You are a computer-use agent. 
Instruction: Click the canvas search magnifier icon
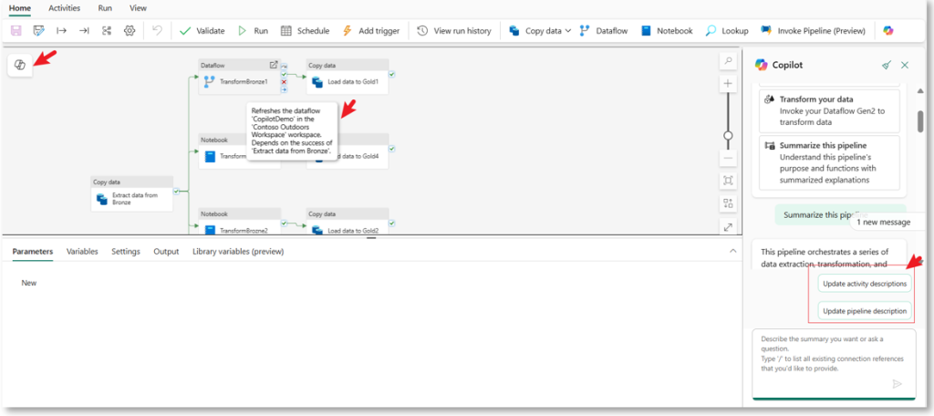pos(728,61)
